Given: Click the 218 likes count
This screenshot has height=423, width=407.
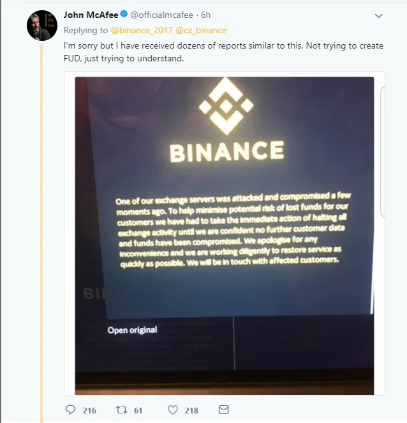Looking at the screenshot, I should (191, 410).
